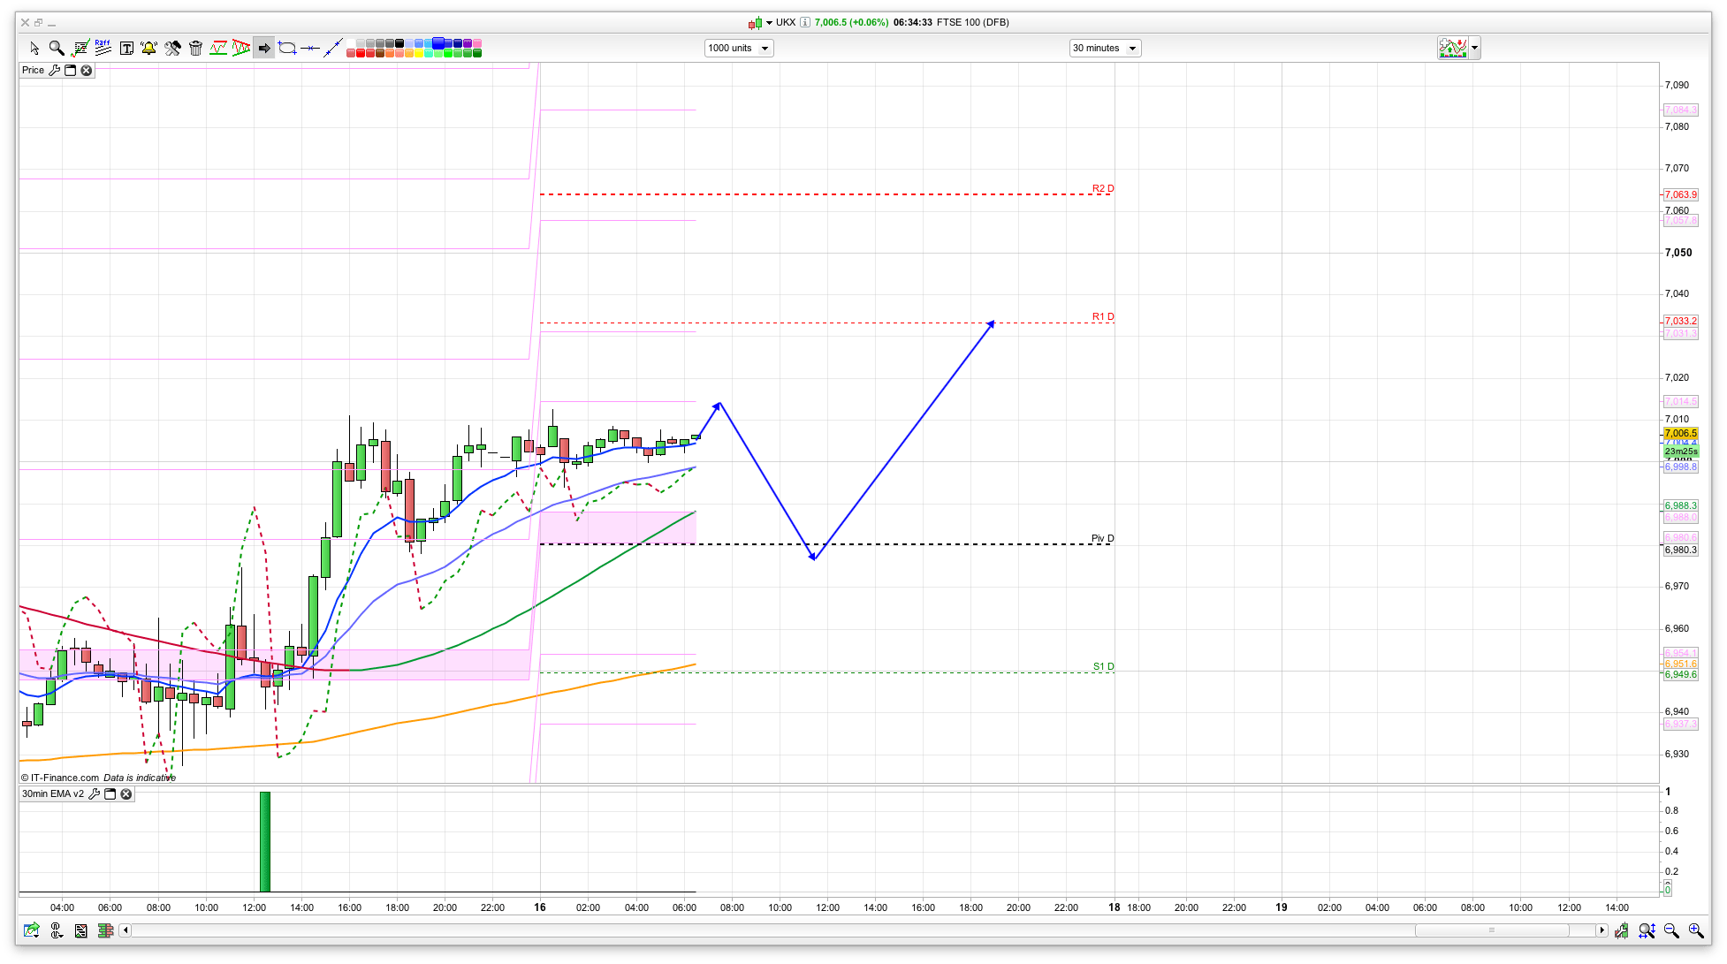Screen dimensions: 1727x964
Task: Choose the text annotation tool
Action: pyautogui.click(x=126, y=49)
